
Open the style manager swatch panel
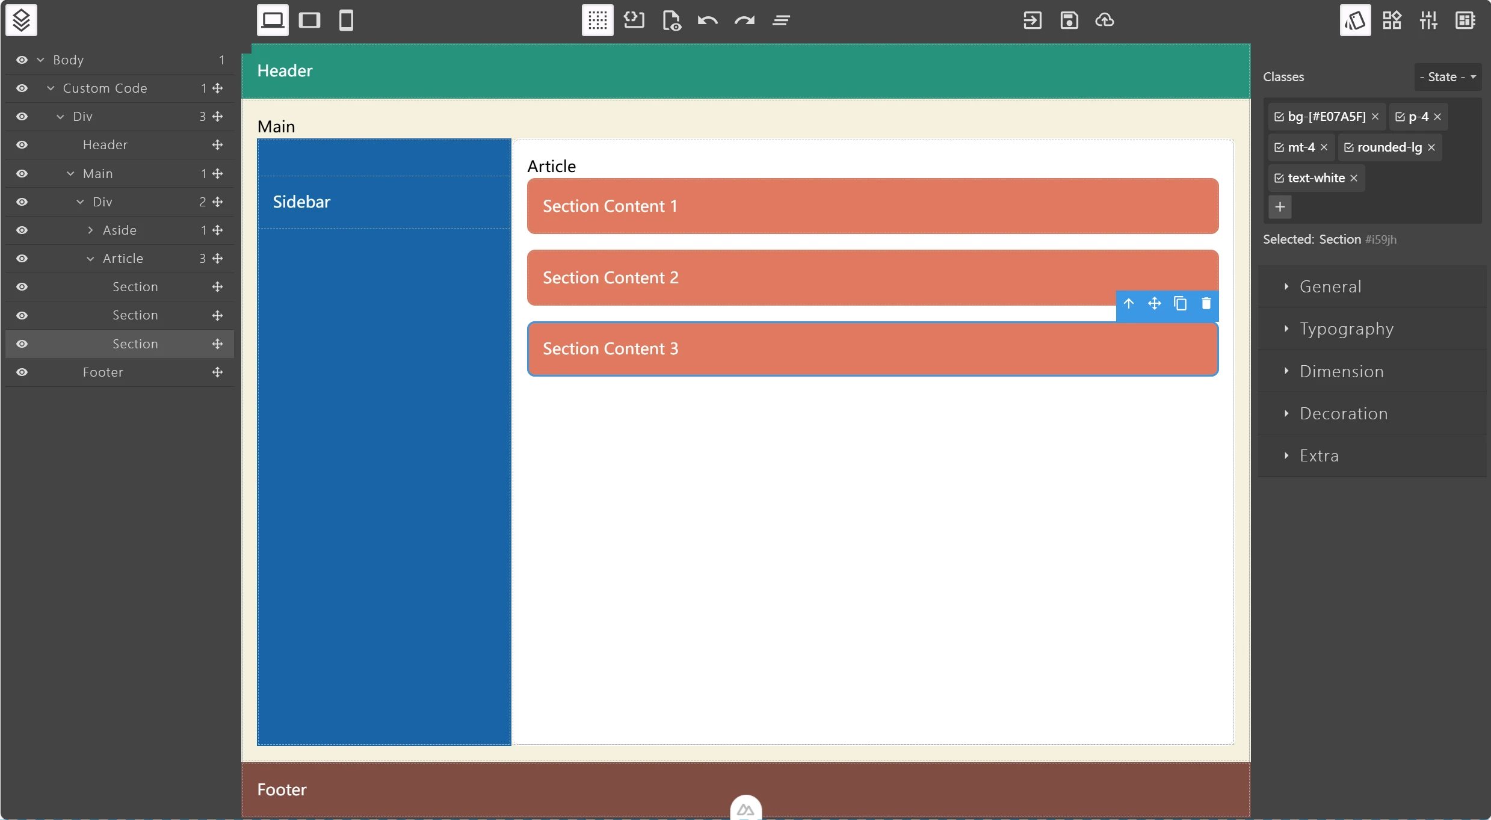pos(1355,20)
